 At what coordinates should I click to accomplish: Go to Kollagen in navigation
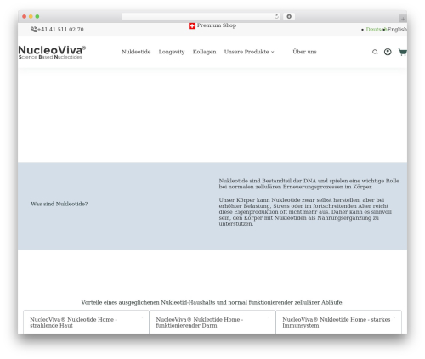click(205, 52)
